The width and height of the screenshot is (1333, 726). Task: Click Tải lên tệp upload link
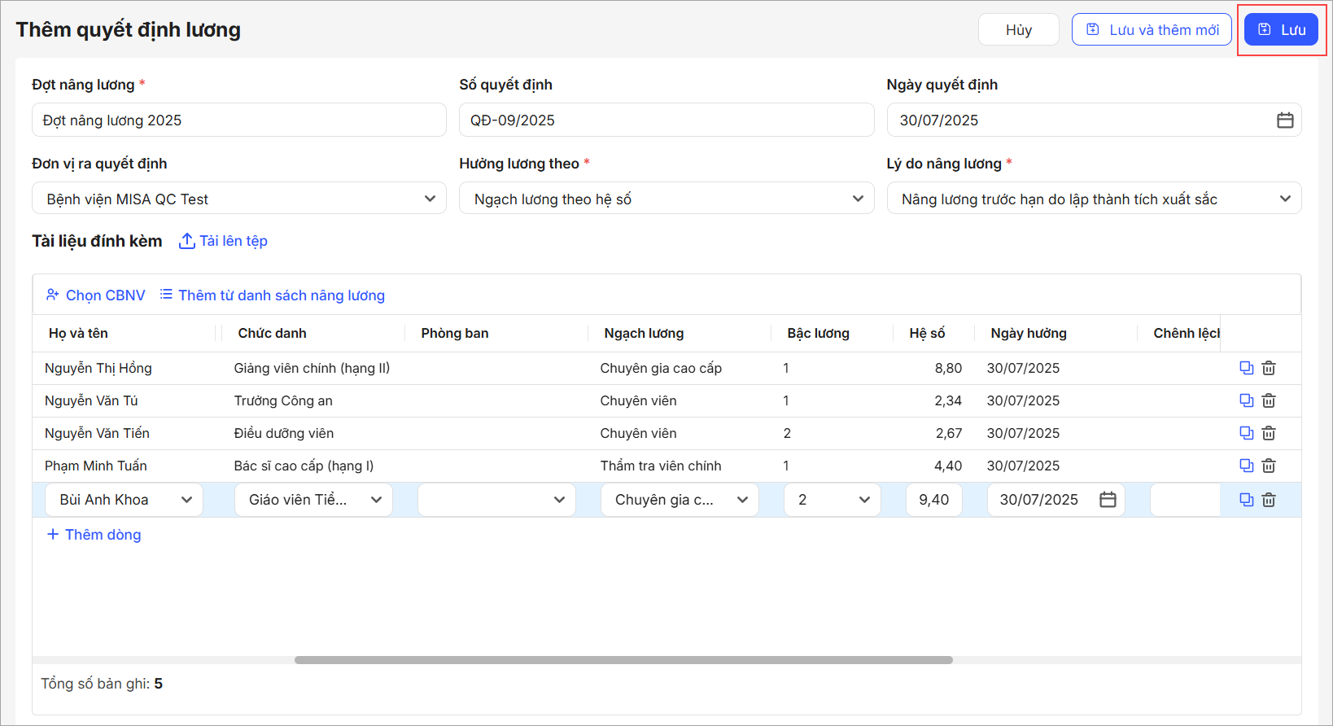(223, 241)
